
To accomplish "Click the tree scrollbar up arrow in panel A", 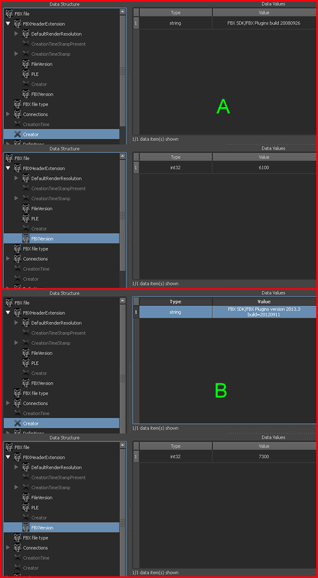I will [123, 12].
